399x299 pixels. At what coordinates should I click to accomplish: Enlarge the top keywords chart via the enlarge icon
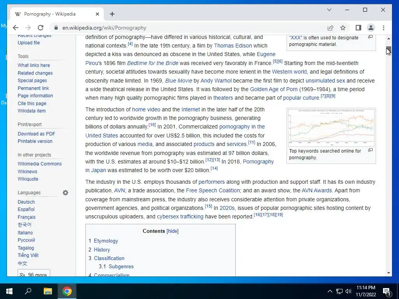[x=371, y=150]
